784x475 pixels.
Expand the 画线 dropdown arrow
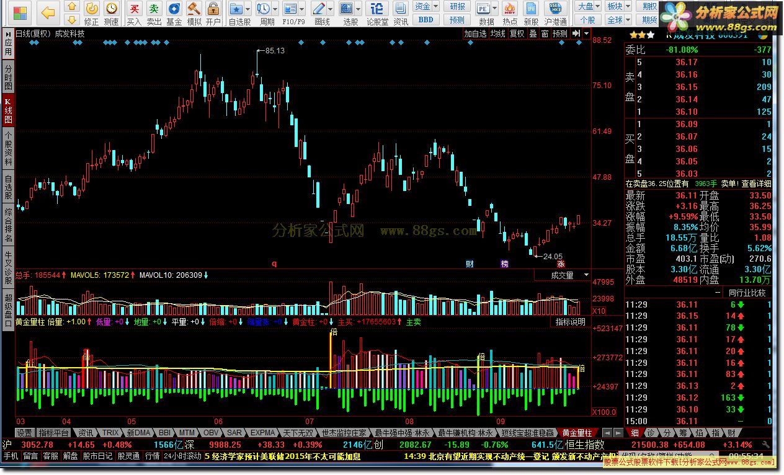330,9
